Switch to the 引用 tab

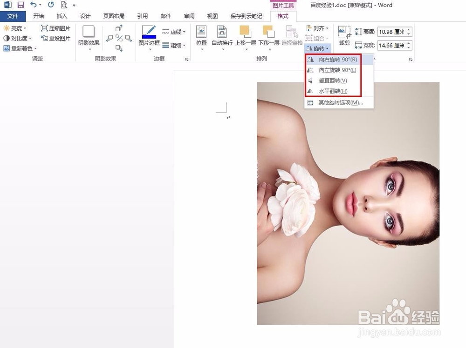tap(142, 16)
